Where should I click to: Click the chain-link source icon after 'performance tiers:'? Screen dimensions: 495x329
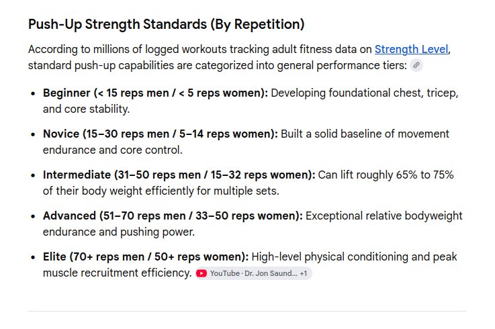tap(416, 65)
